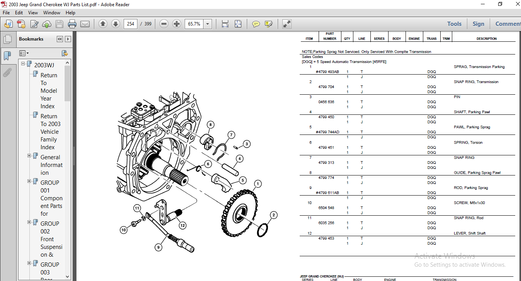Click part number #4799 611AB
The image size is (521, 281).
(x=327, y=193)
